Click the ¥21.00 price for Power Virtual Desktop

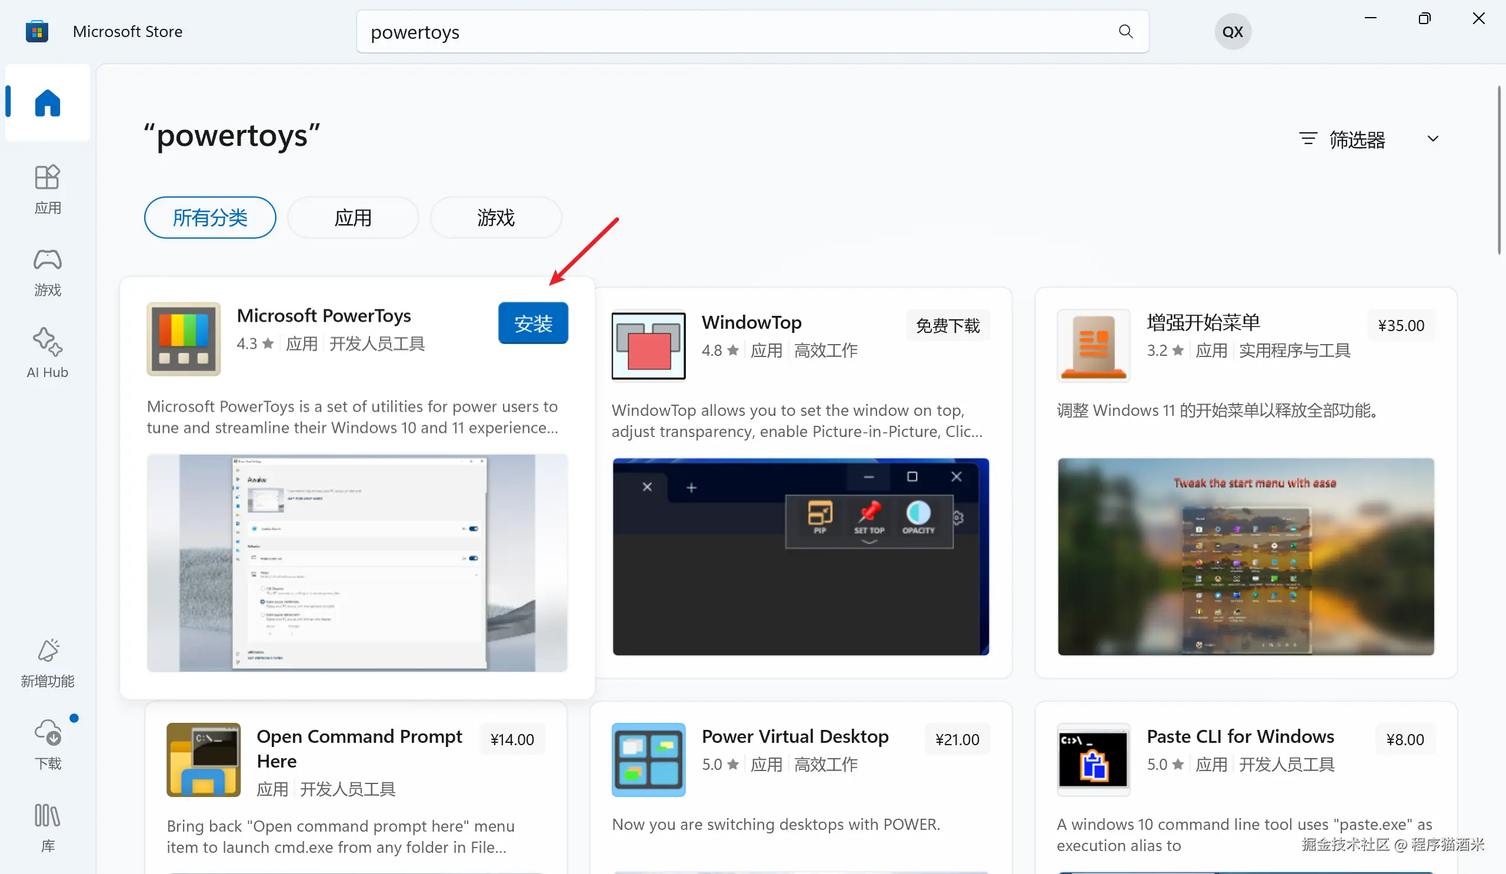pos(957,739)
